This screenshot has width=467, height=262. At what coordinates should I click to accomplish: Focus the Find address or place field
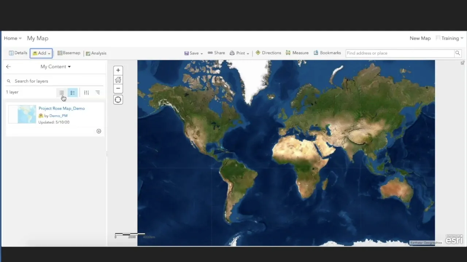point(400,53)
